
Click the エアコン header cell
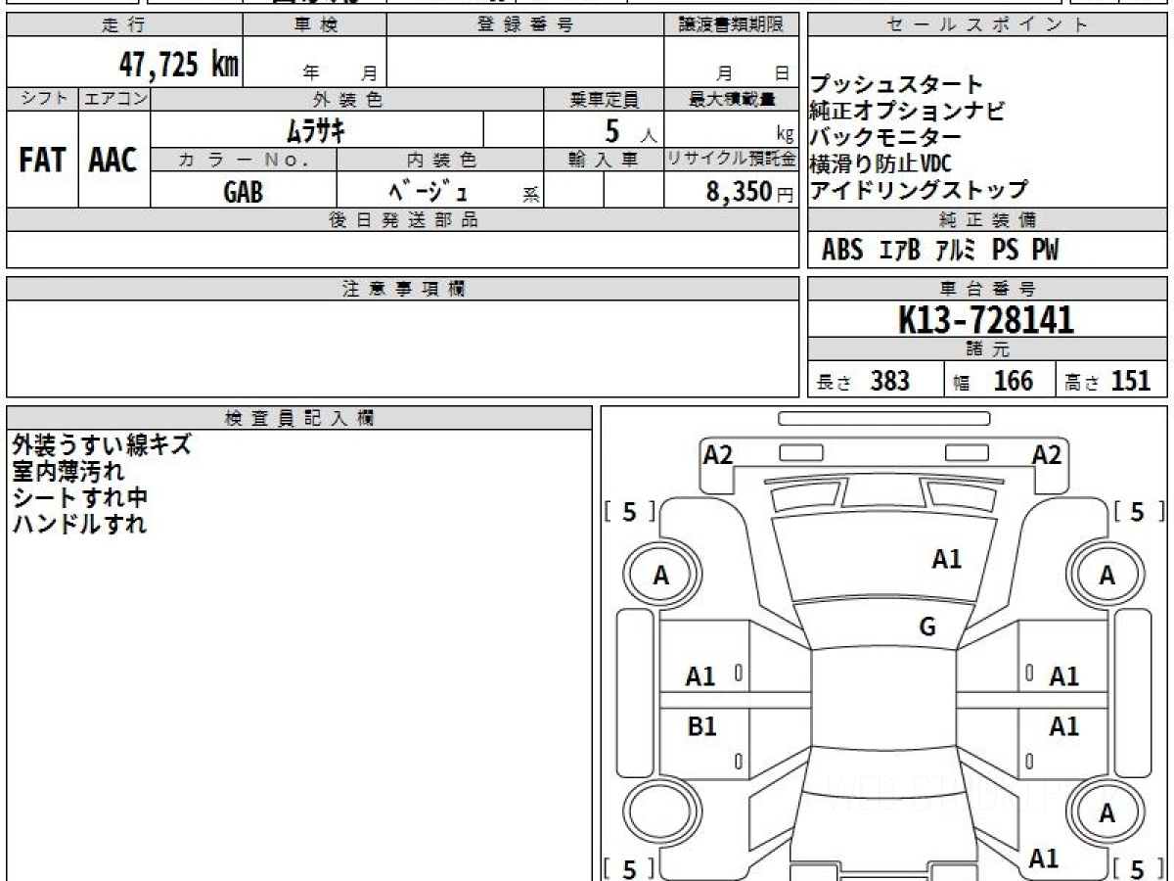[114, 99]
